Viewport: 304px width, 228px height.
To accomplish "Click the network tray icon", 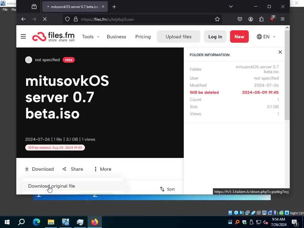I will (x=259, y=222).
